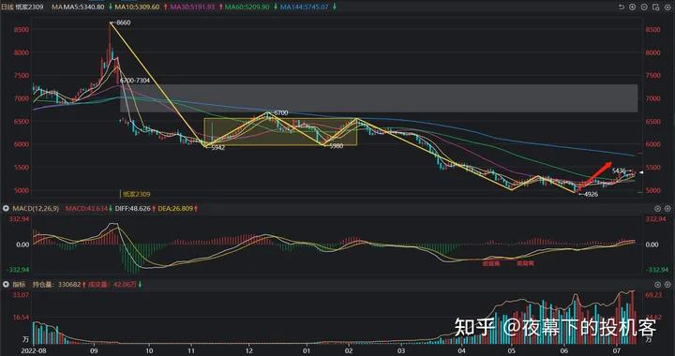
Task: Select the MA5:5340.80 indicator label
Action: click(84, 7)
